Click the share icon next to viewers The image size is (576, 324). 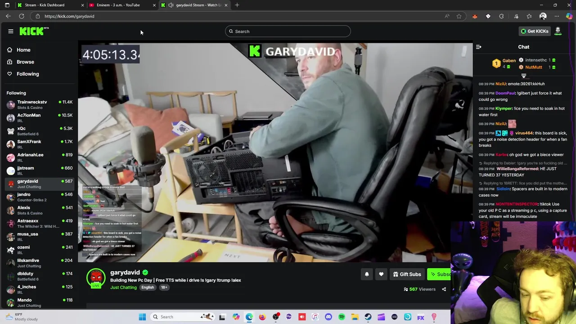click(444, 289)
